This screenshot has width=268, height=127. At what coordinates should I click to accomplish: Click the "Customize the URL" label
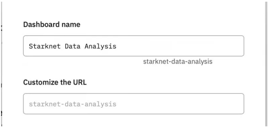[x=55, y=83]
